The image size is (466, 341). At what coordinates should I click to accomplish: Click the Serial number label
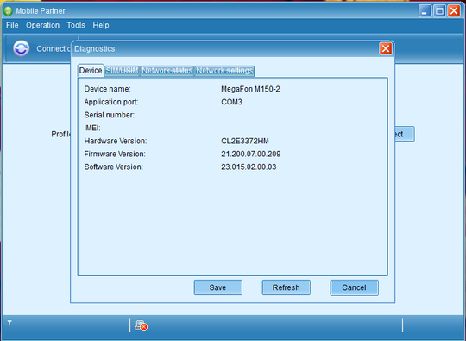[109, 115]
